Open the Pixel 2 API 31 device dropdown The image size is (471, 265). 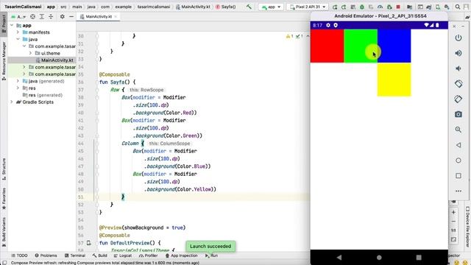[x=308, y=7]
